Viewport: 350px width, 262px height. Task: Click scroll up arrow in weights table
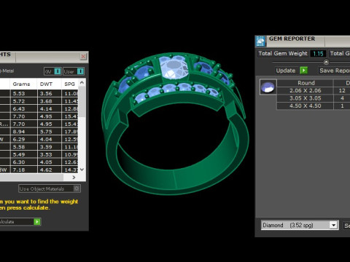pyautogui.click(x=82, y=83)
